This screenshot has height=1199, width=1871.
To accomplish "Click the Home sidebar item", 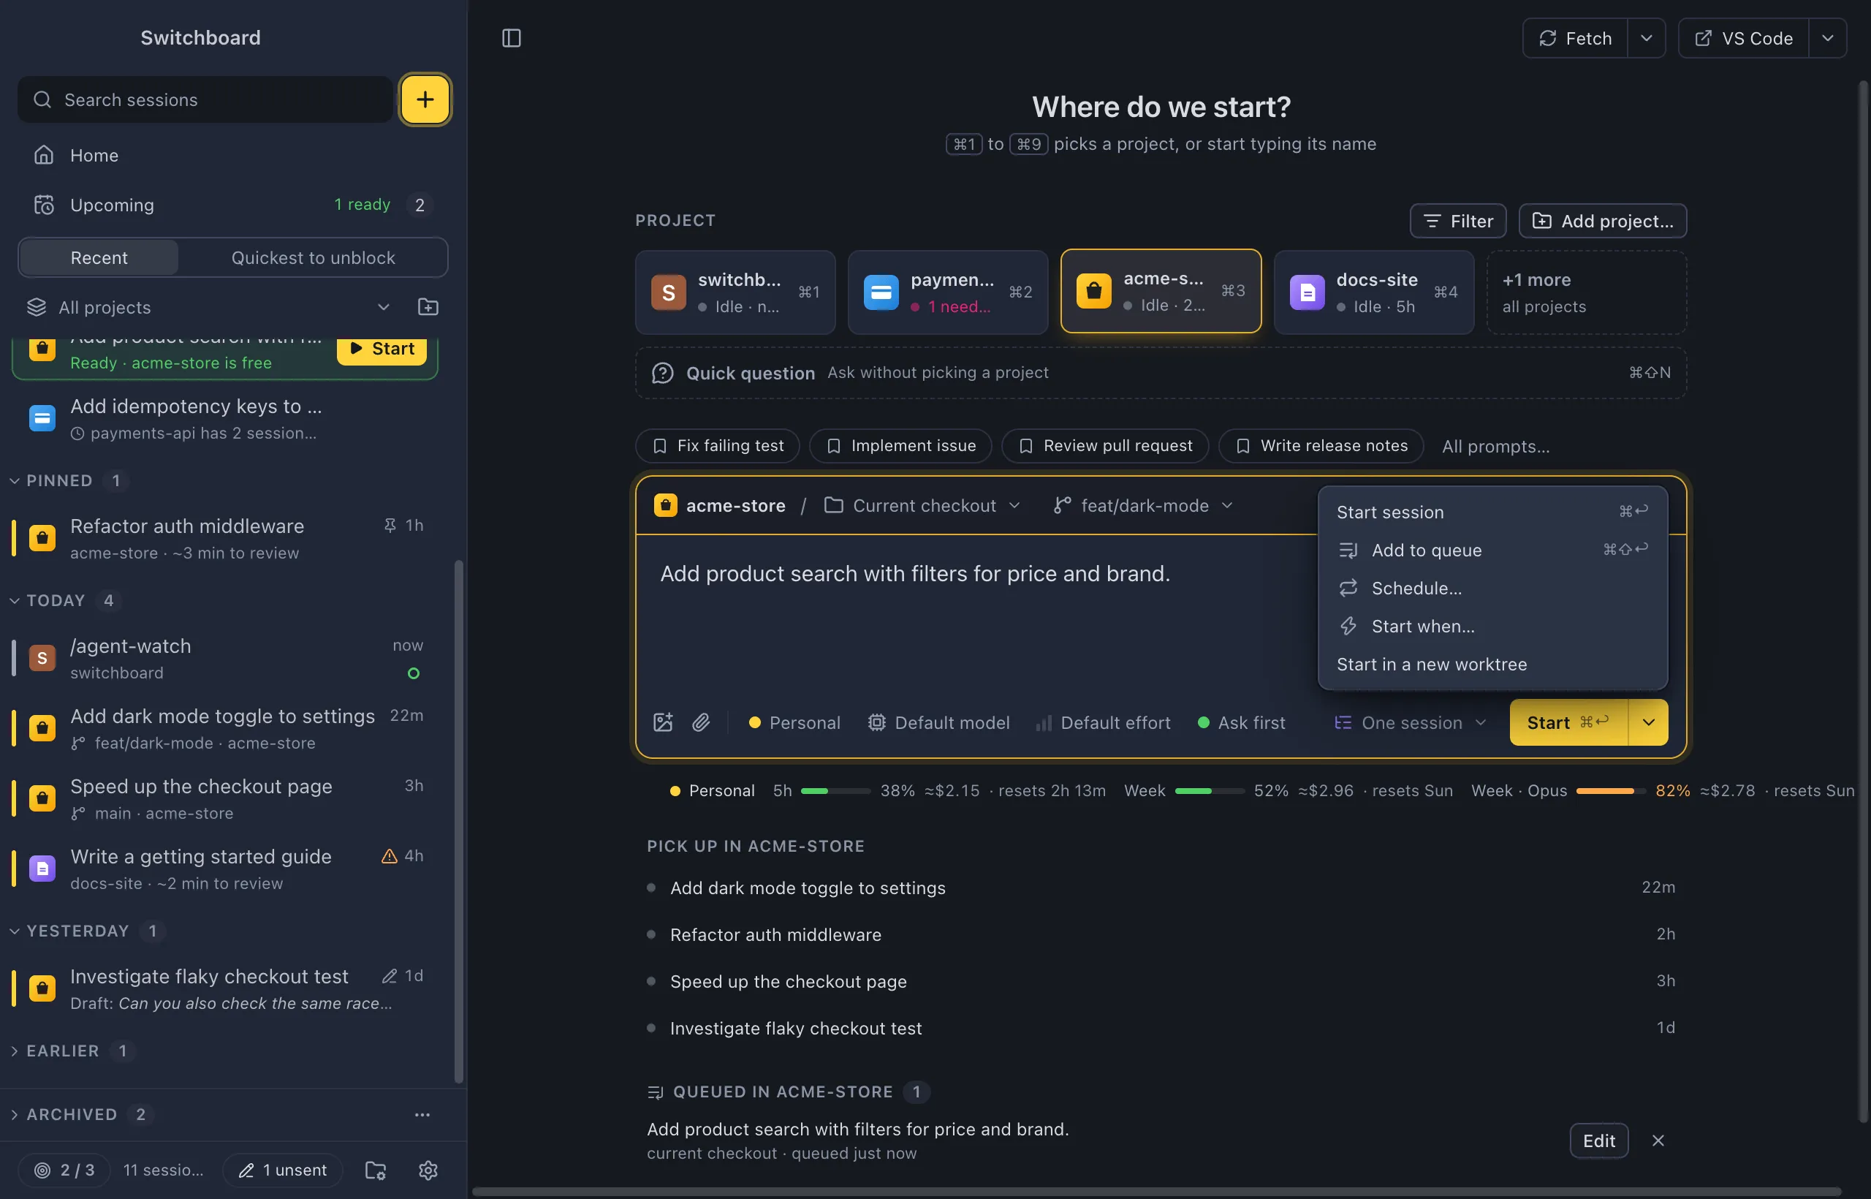I will pyautogui.click(x=233, y=155).
